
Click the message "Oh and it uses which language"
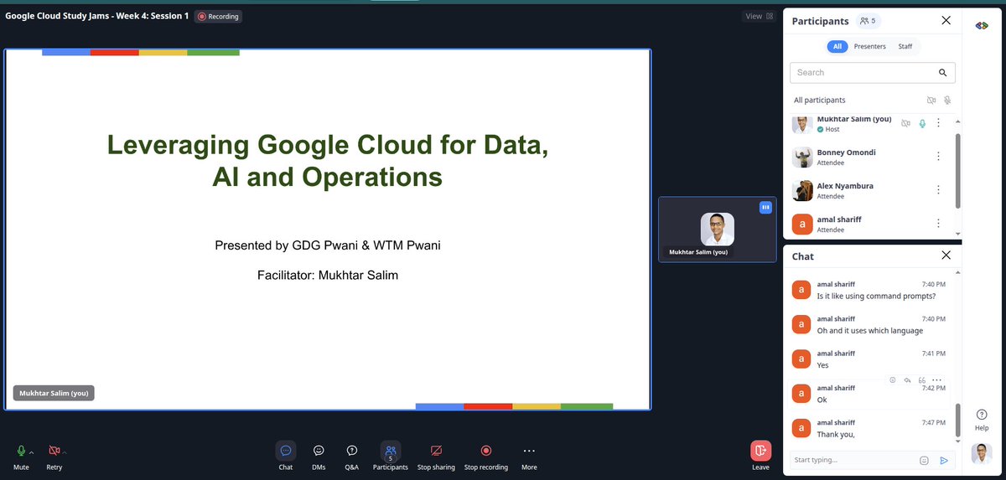click(869, 330)
